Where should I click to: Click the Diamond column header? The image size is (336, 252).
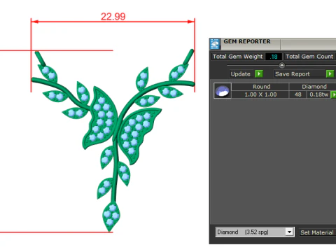(x=314, y=87)
